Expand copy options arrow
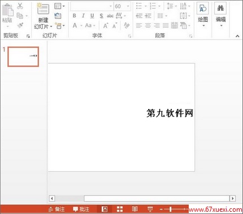This screenshot has width=243, height=214. (x=27, y=16)
